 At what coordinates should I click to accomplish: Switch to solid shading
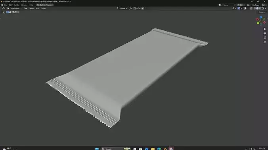[x=257, y=8]
